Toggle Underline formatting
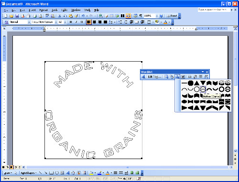The width and height of the screenshot is (239, 182). tap(82, 22)
